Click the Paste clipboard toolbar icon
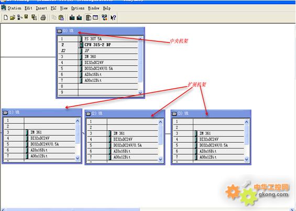Screen dimensions: 296x211 tap(61, 18)
